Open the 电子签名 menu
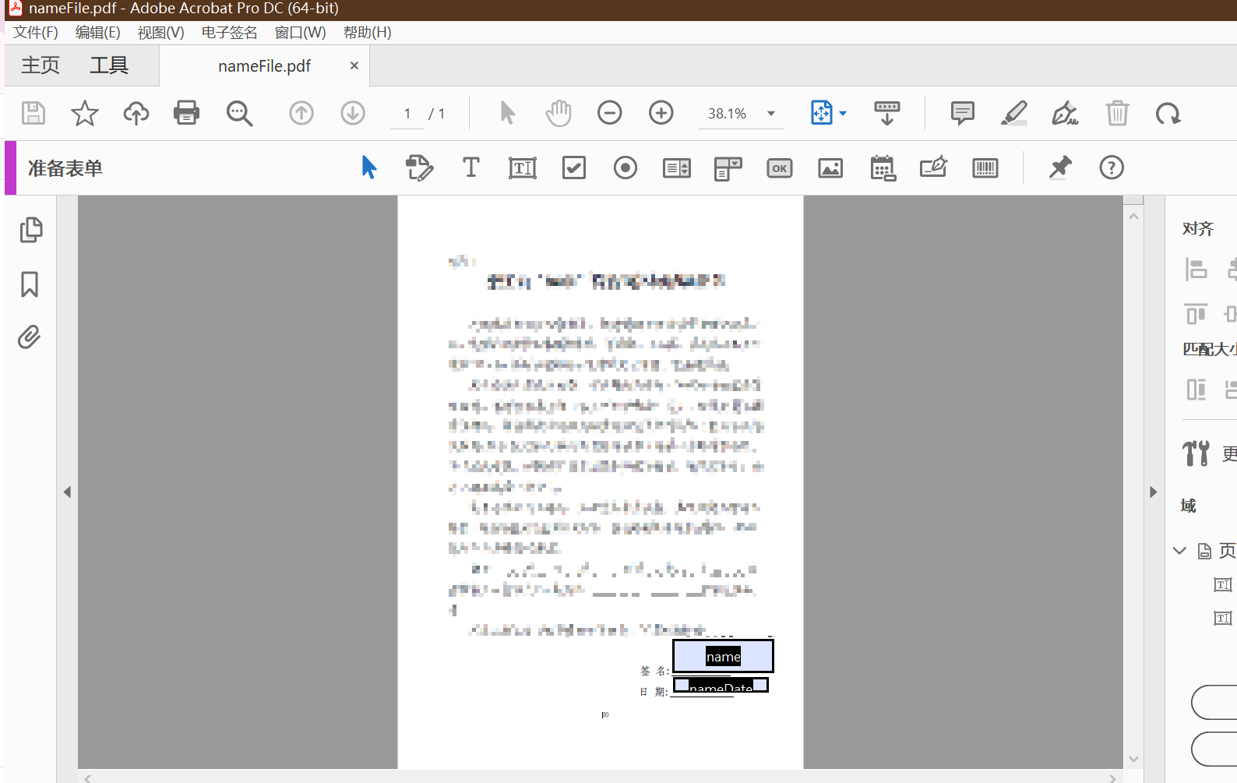Screen dimensions: 1237x783 229,33
